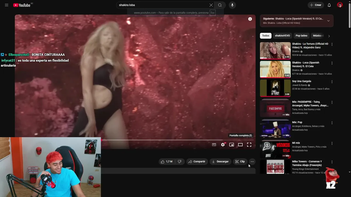Image resolution: width=351 pixels, height=197 pixels.
Task: Click text '22 M de visualizaciones'
Action: pos(304,89)
